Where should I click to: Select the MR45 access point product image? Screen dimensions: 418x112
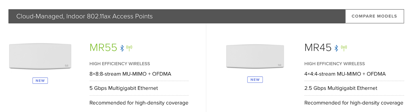click(255, 56)
